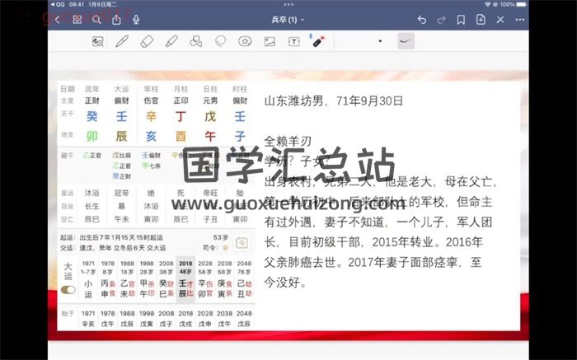Activate the Laser pointer tool

pos(318,40)
